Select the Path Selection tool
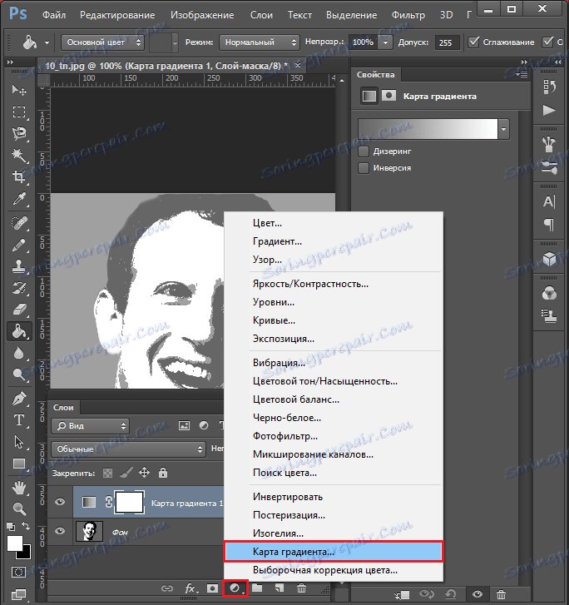Viewport: 569px width, 605px height. tap(18, 442)
